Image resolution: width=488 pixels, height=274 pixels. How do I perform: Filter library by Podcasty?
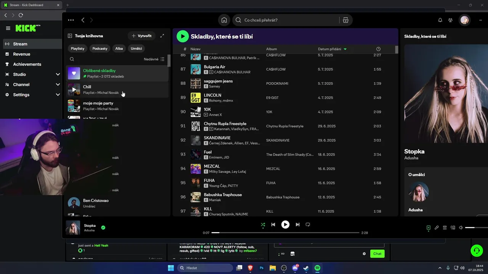(100, 48)
